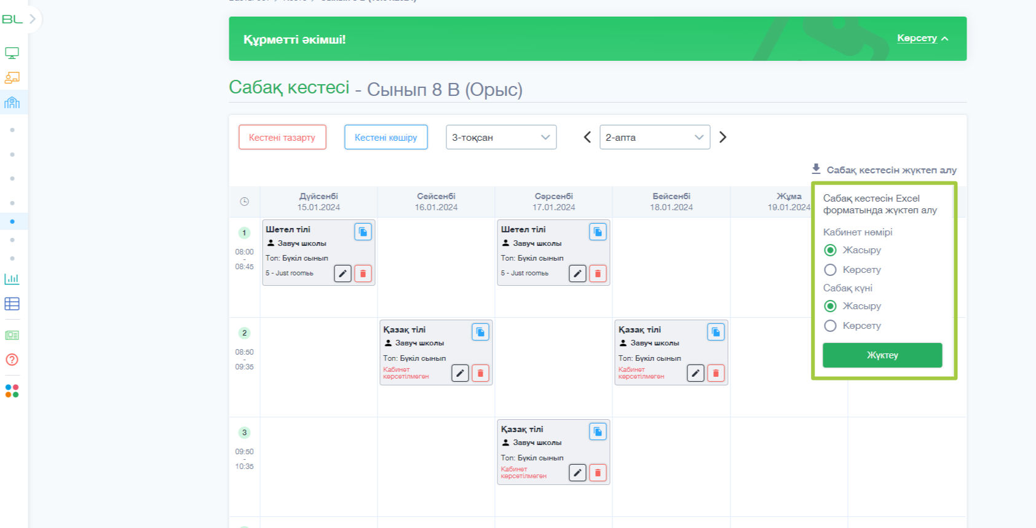1036x528 pixels.
Task: Click the Кестені көшіру button
Action: (386, 137)
